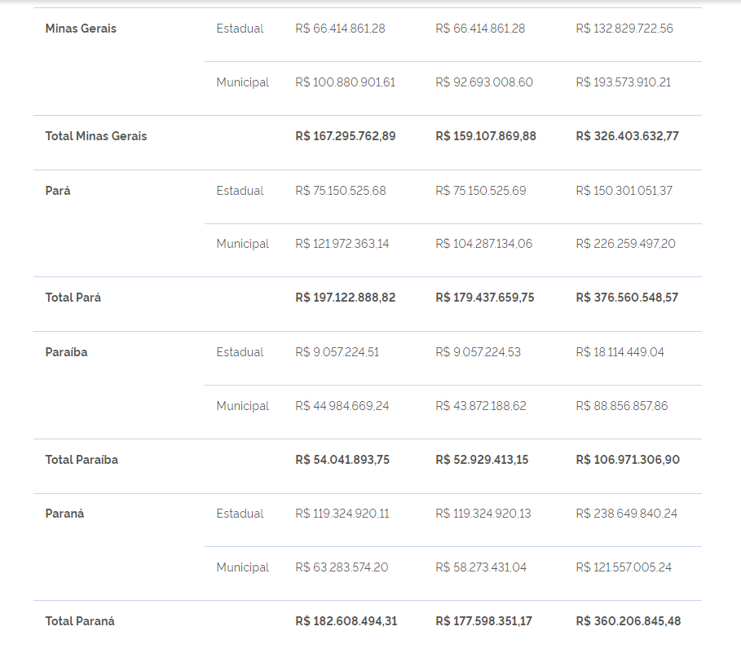Viewport: 741px width, 653px height.
Task: Select Pará Municipal total R$ 226.259.497,20
Action: 626,244
